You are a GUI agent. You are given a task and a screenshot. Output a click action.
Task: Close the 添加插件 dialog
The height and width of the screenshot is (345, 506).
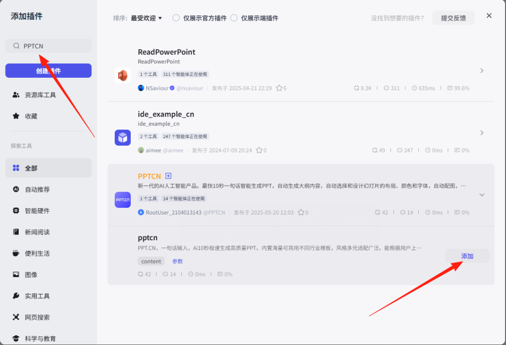[489, 15]
